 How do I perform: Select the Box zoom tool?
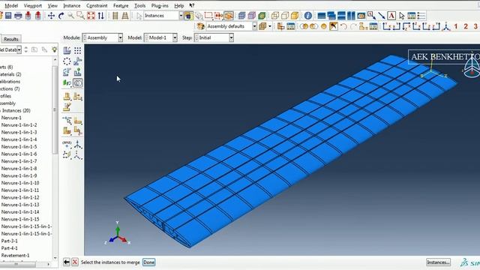pyautogui.click(x=81, y=16)
